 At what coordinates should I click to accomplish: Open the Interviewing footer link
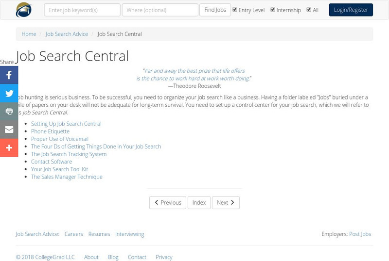pyautogui.click(x=129, y=234)
